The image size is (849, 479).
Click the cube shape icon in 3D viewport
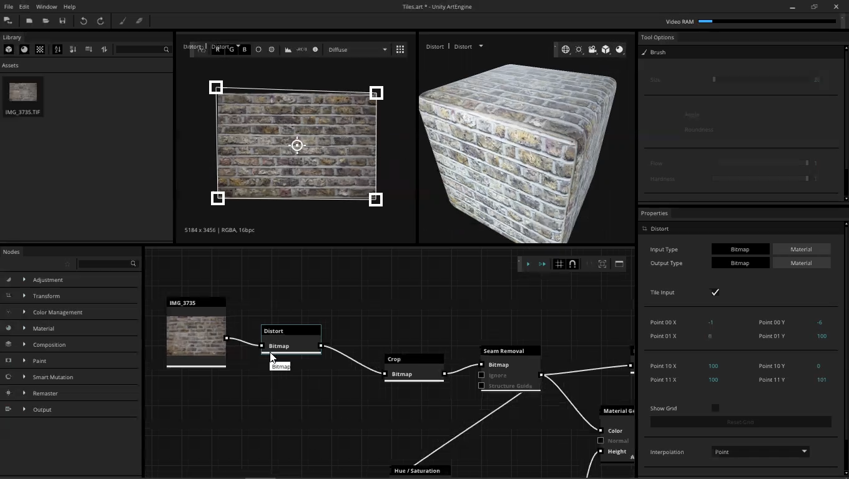pyautogui.click(x=606, y=49)
